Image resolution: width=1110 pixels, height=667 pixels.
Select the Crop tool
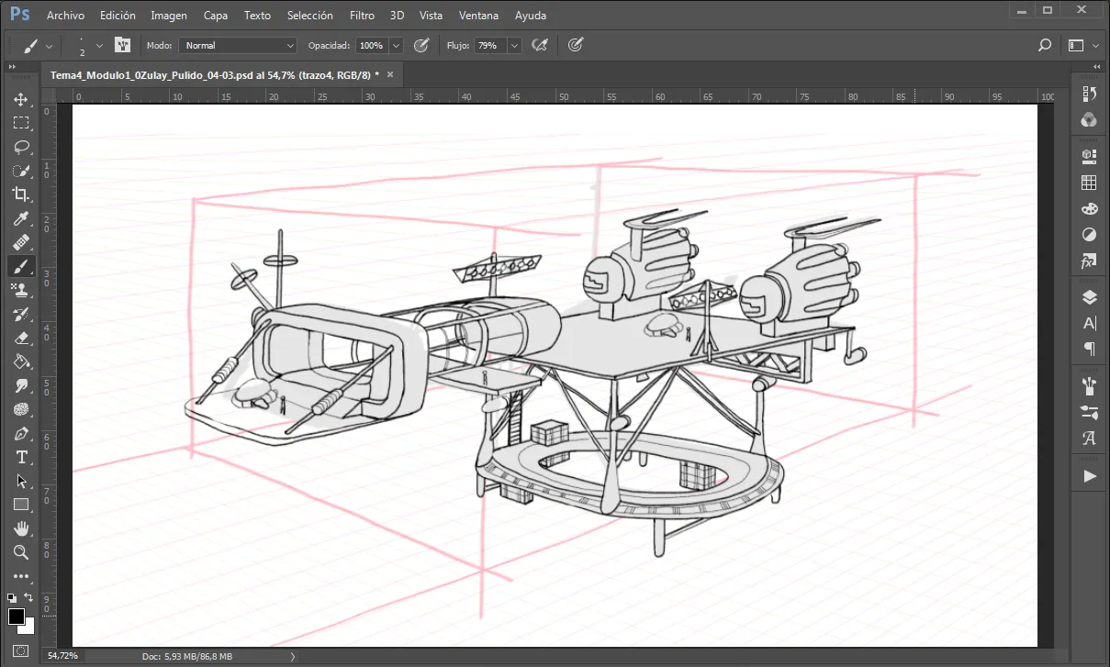click(21, 195)
